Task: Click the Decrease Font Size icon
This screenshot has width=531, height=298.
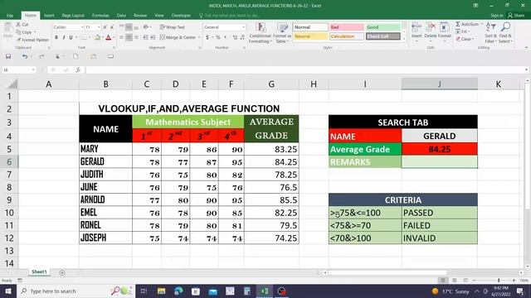Action: point(112,27)
